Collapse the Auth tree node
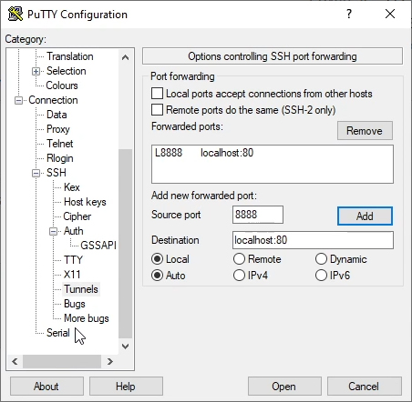412x402 pixels. [x=53, y=232]
